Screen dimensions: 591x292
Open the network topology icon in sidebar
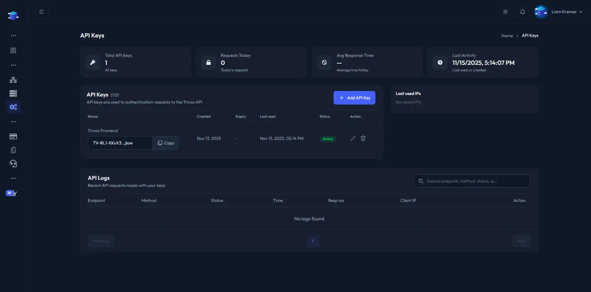(x=13, y=80)
